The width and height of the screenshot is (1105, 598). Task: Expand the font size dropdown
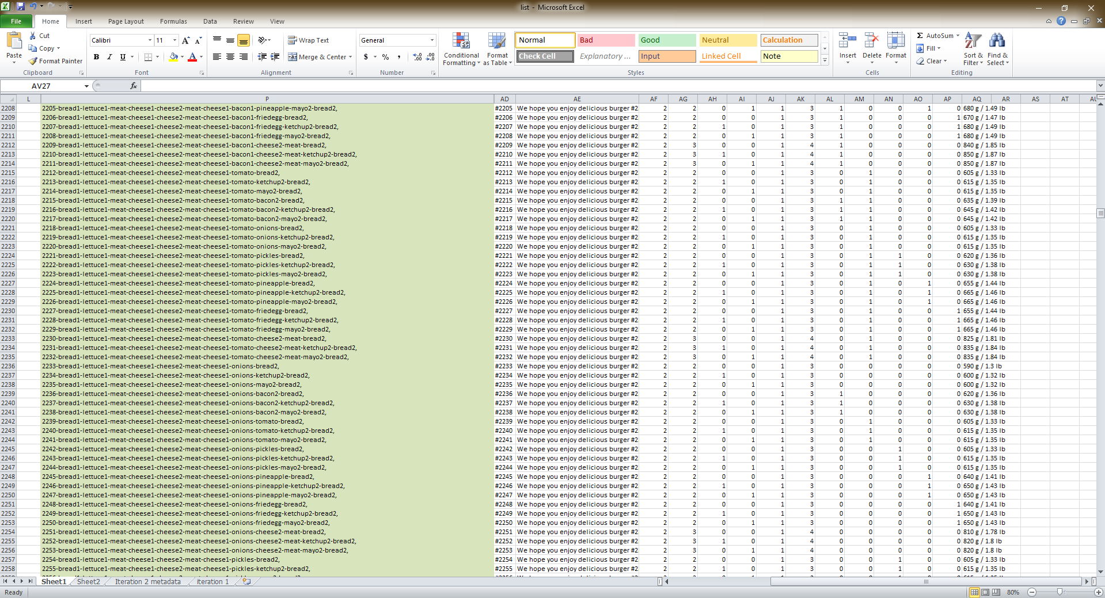point(174,40)
